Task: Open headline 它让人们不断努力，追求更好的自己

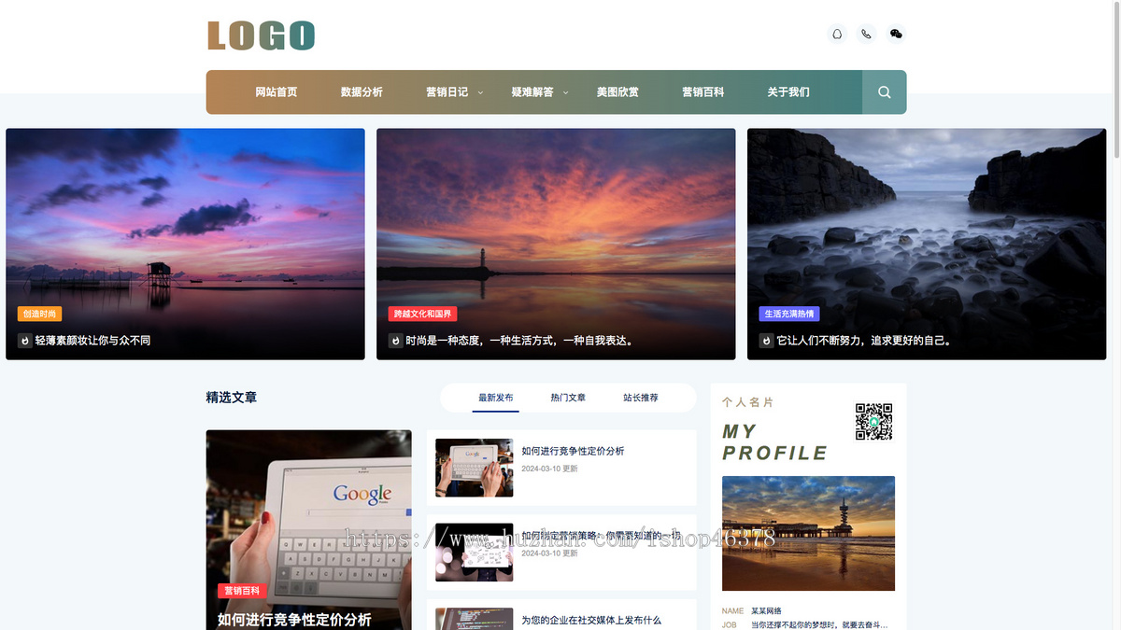Action: 866,341
